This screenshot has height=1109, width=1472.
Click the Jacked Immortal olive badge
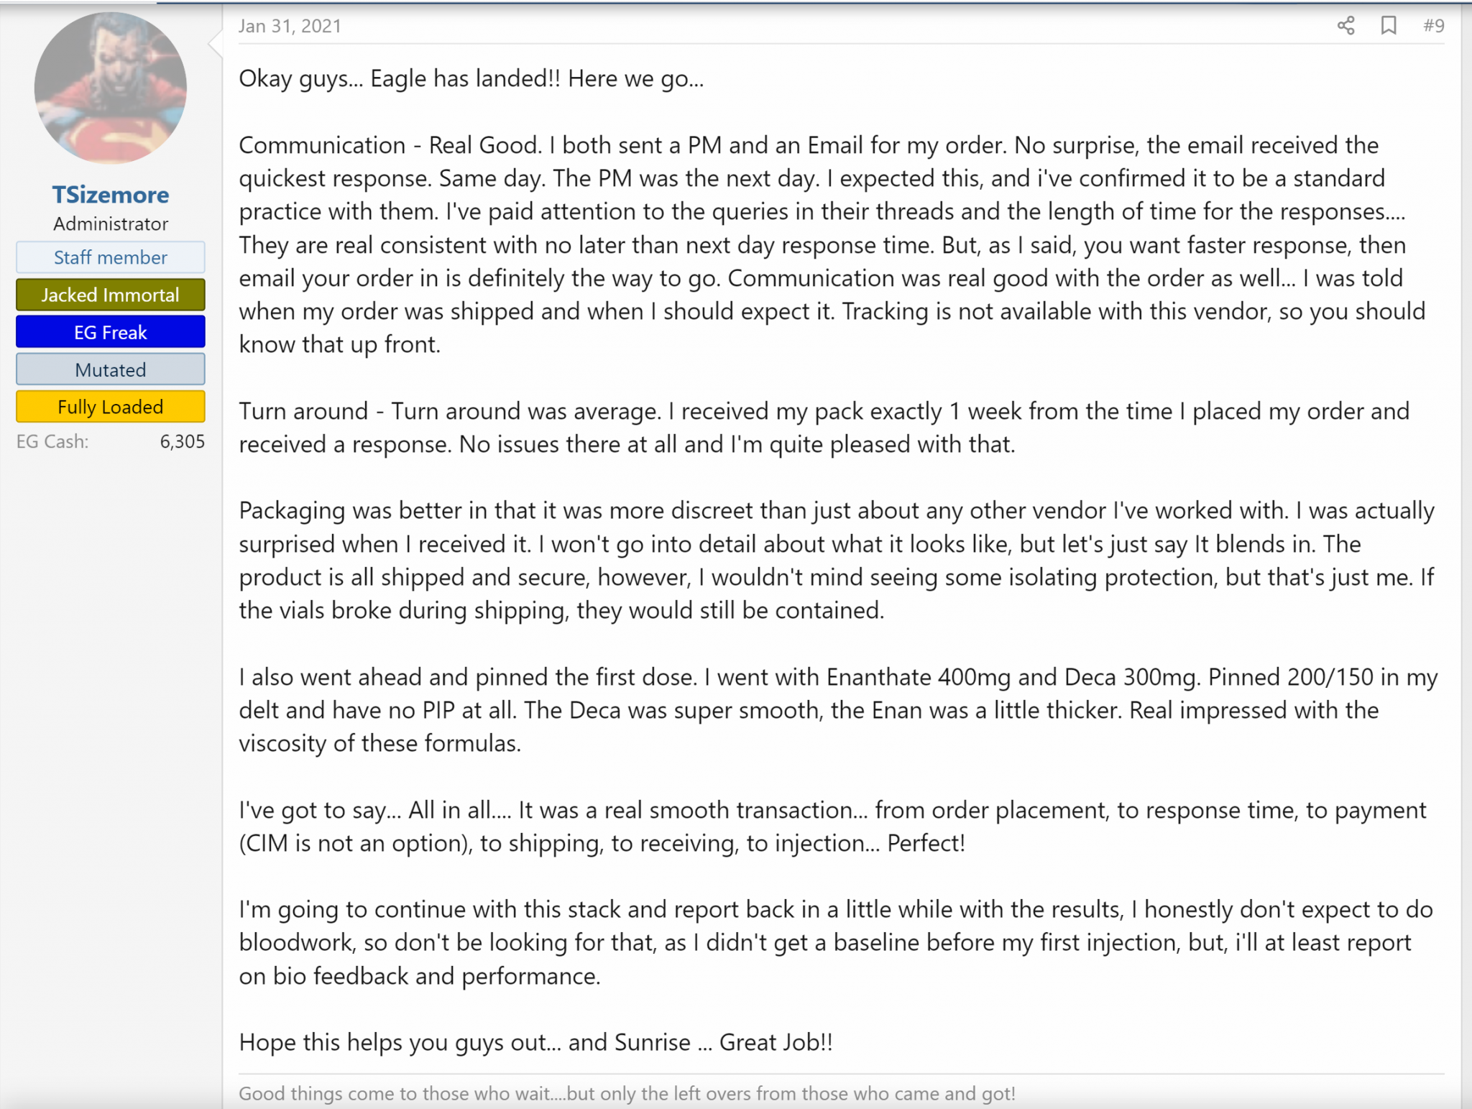click(111, 295)
